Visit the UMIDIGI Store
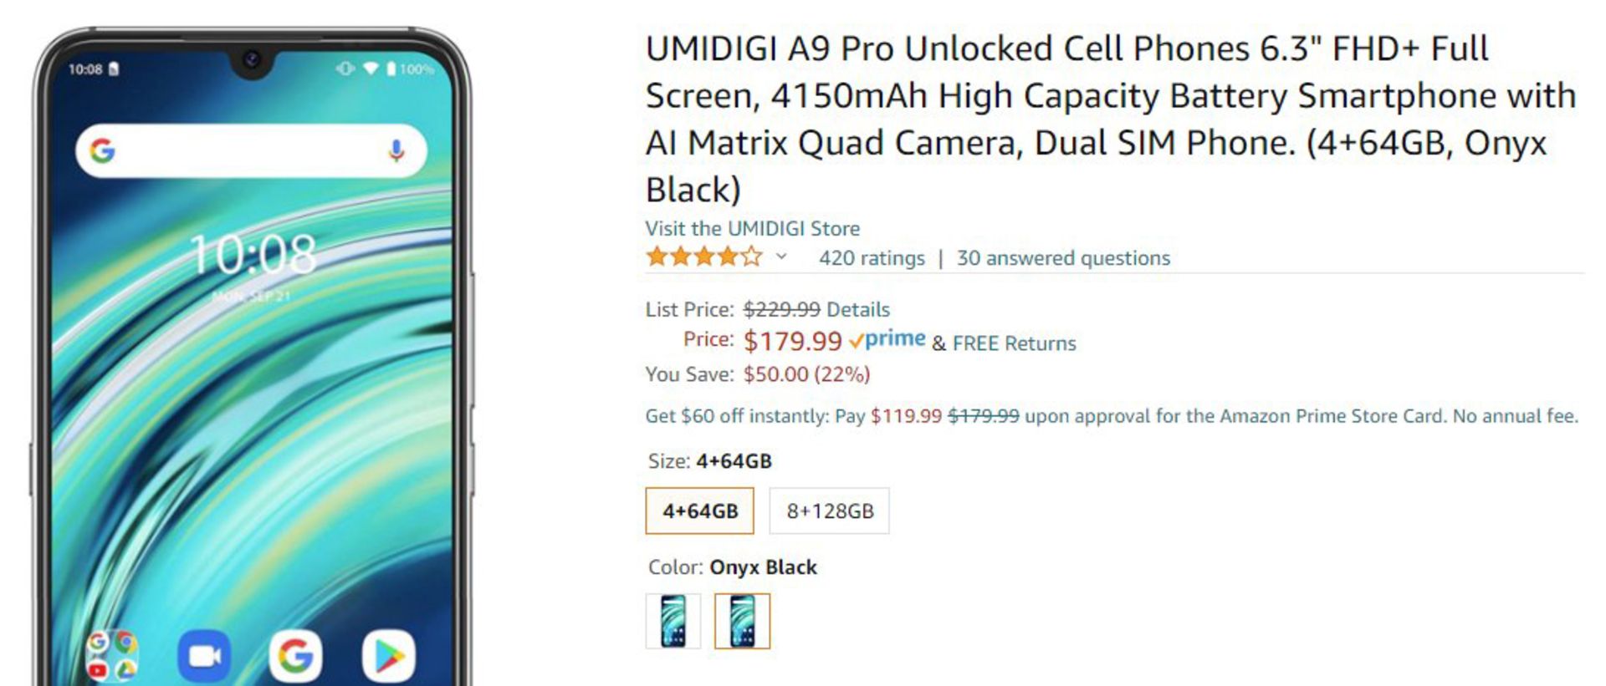 (751, 228)
